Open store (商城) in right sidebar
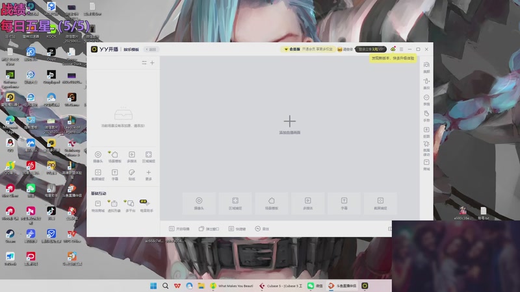The width and height of the screenshot is (520, 292). tap(426, 165)
